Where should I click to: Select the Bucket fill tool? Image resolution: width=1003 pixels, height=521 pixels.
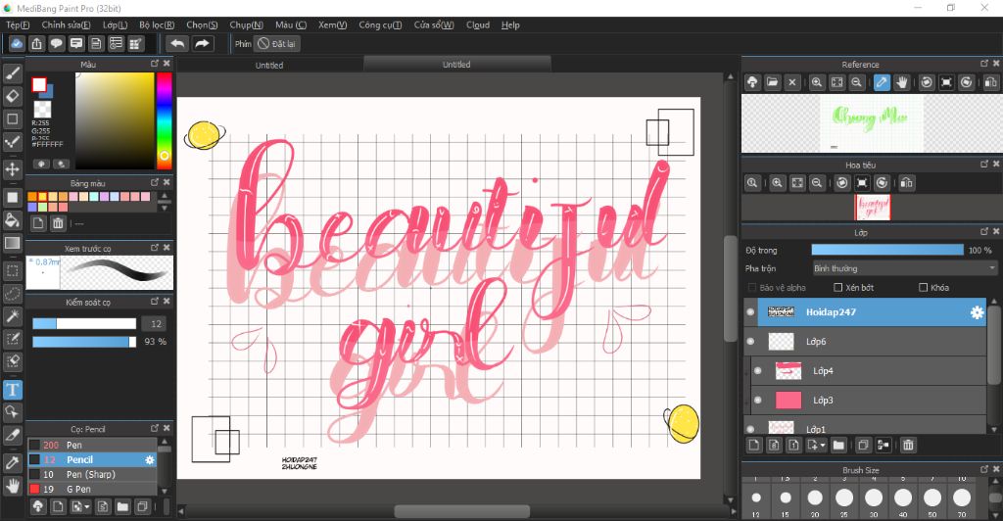click(12, 220)
